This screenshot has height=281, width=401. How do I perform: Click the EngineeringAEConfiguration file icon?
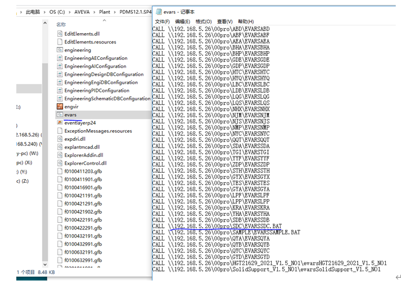(60, 58)
